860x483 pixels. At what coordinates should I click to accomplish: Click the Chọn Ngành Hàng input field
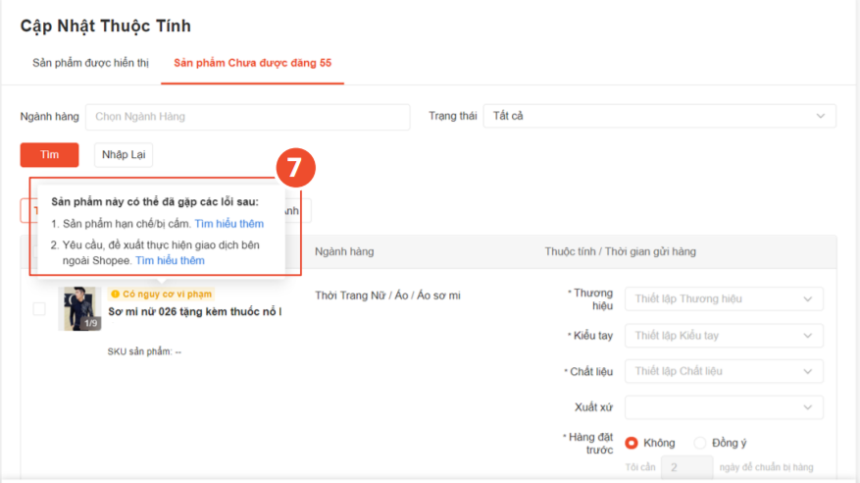(247, 117)
